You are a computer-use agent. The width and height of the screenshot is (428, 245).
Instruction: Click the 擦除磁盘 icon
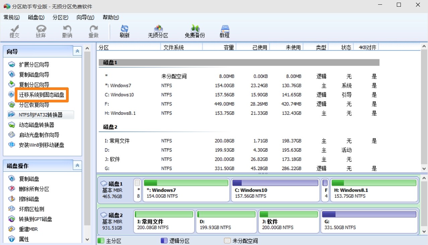12,199
